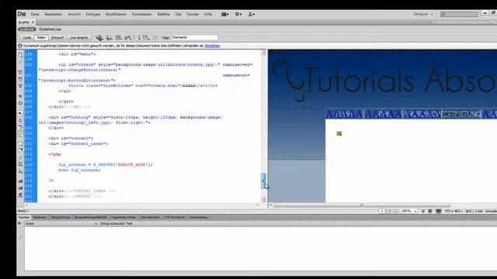
Task: Select the Überprüfung tab in the results panel
Action: coord(61,217)
